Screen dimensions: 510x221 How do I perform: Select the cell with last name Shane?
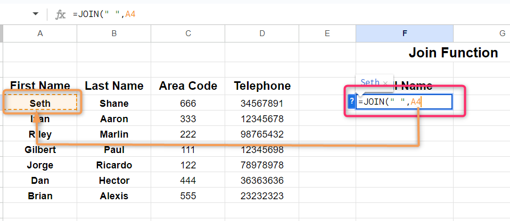114,104
